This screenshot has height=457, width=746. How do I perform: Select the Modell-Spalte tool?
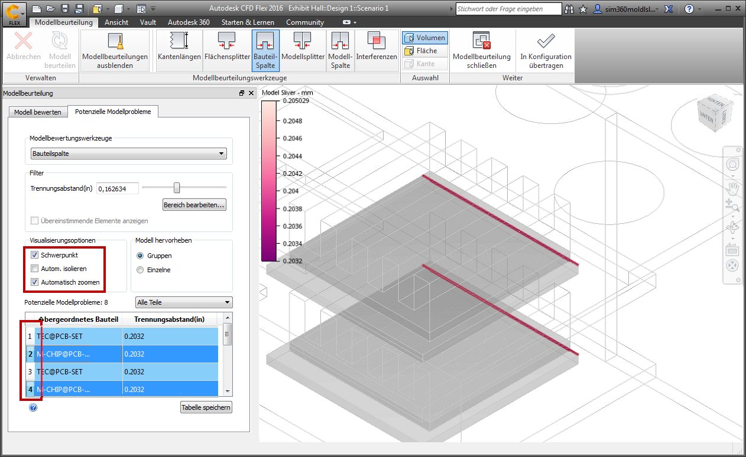pos(340,51)
